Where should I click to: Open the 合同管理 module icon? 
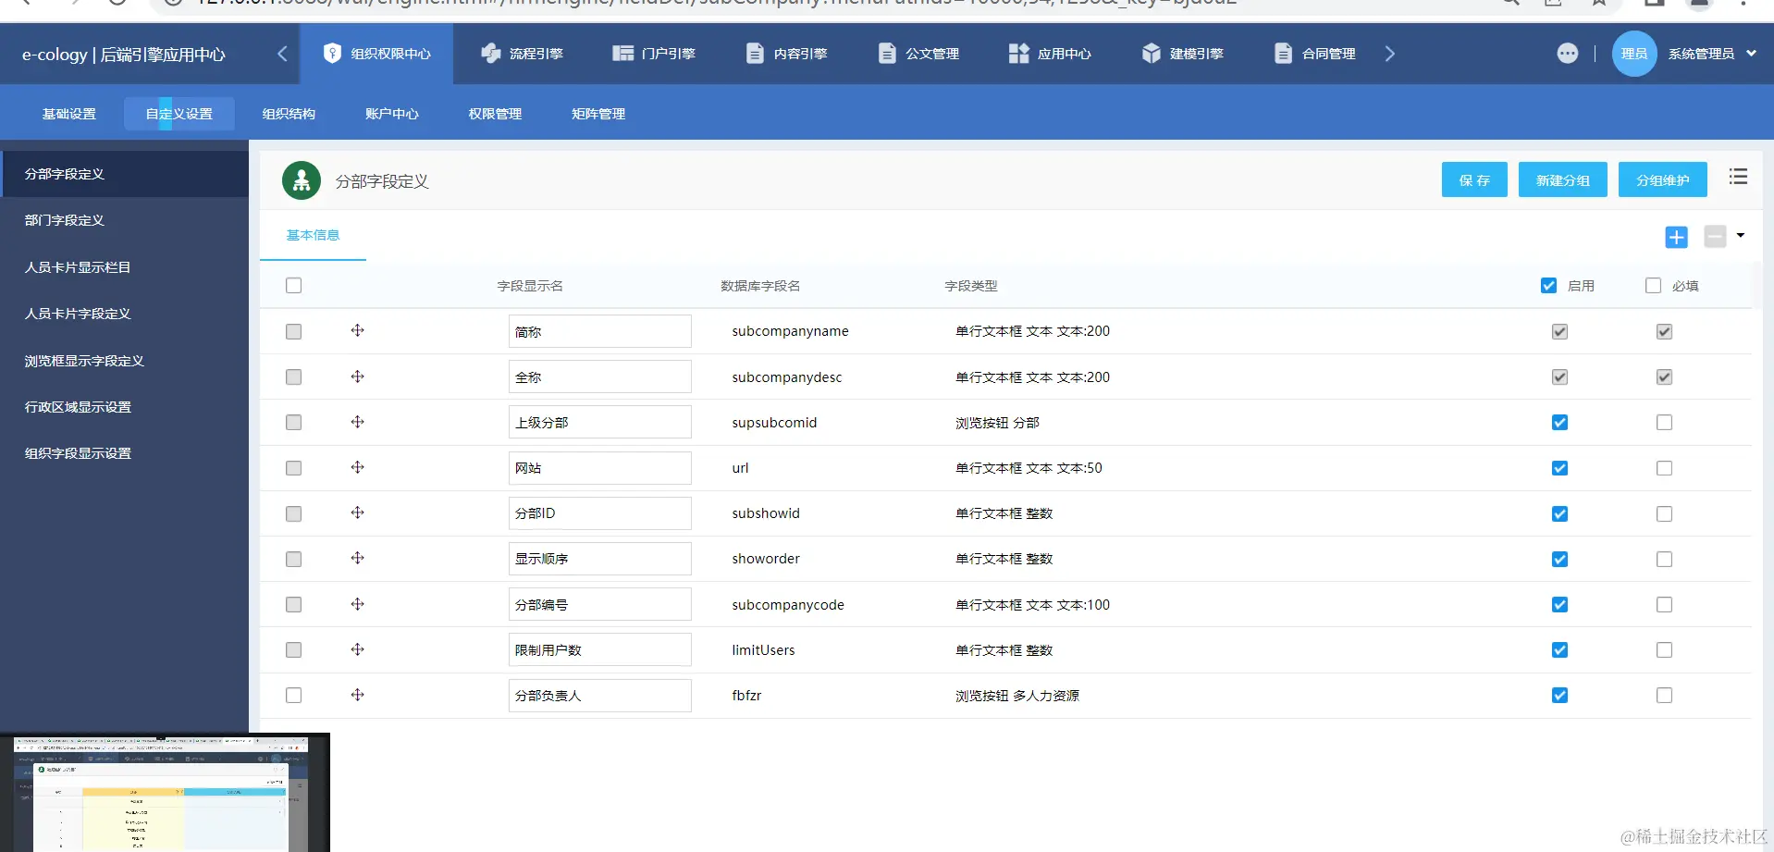[1283, 54]
